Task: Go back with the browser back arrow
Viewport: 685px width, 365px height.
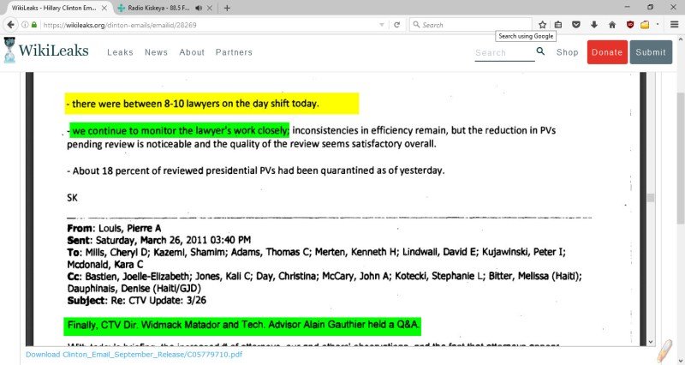Action: click(10, 25)
